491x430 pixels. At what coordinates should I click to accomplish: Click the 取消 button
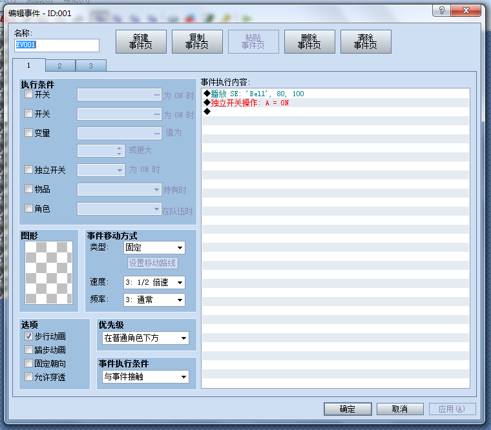(x=400, y=409)
